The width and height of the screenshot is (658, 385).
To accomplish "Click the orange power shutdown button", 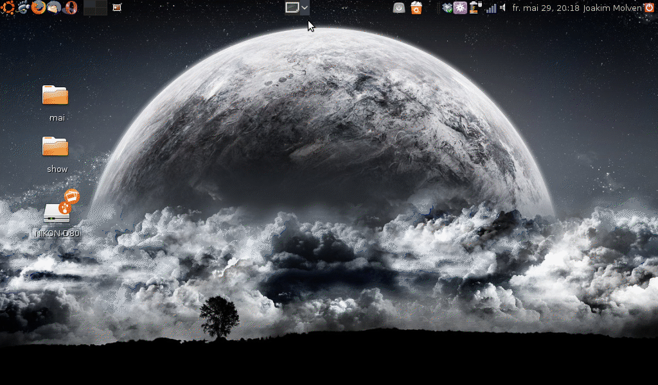I will (649, 8).
